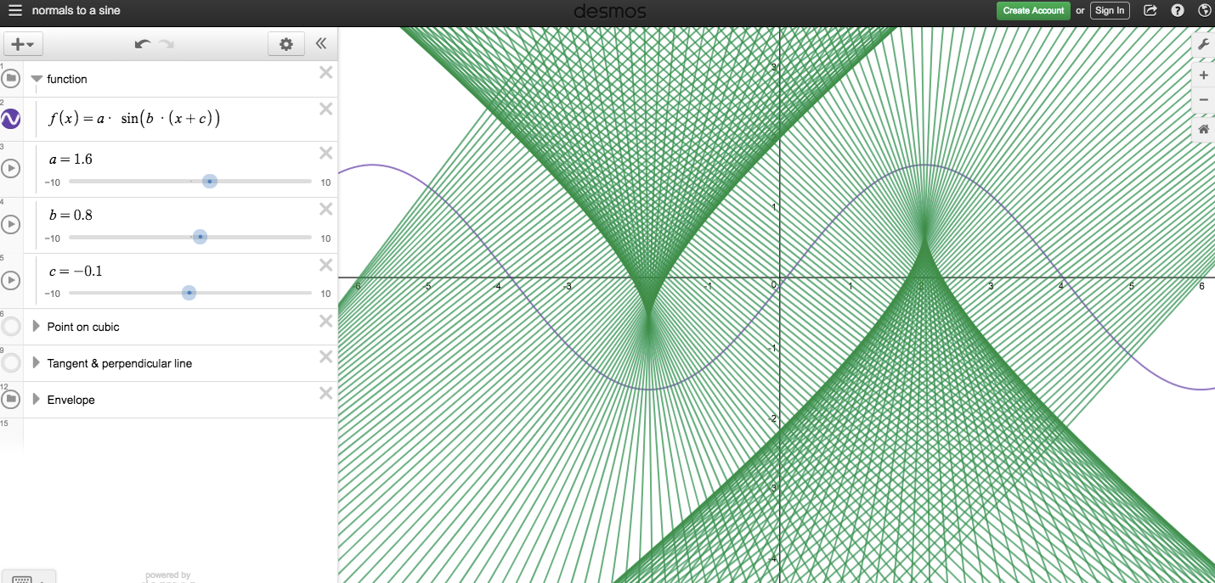Toggle visibility of Tangent & perpendicular line folder
1215x583 pixels.
(x=11, y=363)
